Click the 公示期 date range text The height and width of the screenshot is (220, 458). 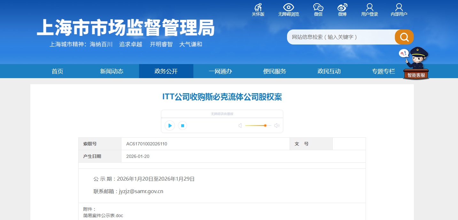[x=144, y=179]
